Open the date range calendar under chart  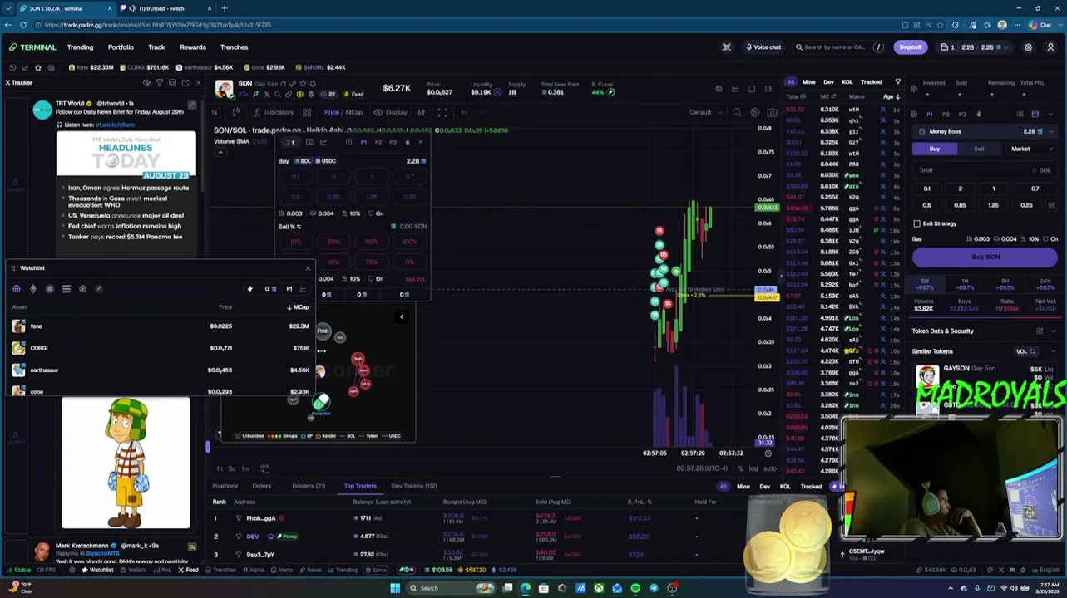point(264,468)
